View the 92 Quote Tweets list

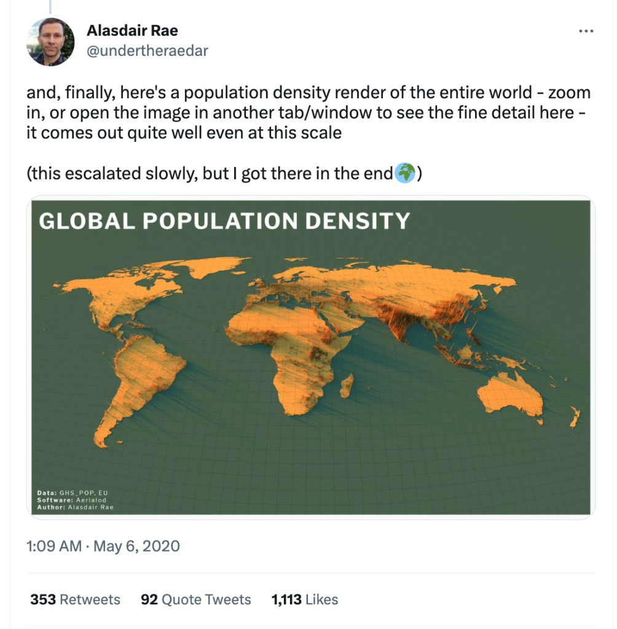[196, 600]
